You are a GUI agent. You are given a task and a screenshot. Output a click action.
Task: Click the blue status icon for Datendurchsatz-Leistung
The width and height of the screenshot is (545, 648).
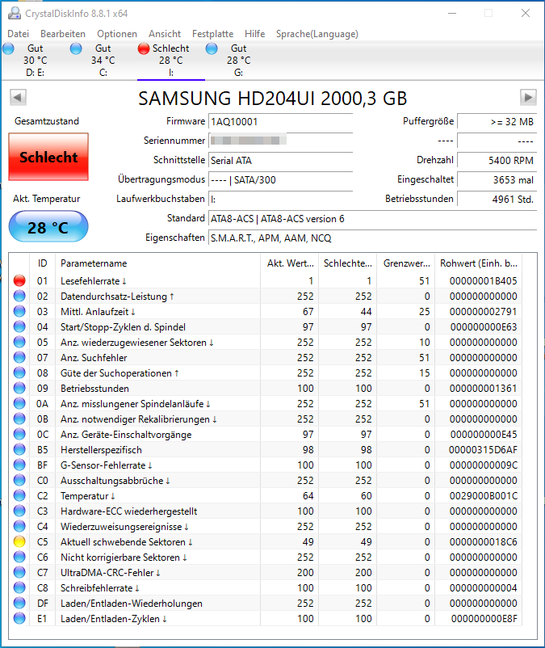point(19,297)
